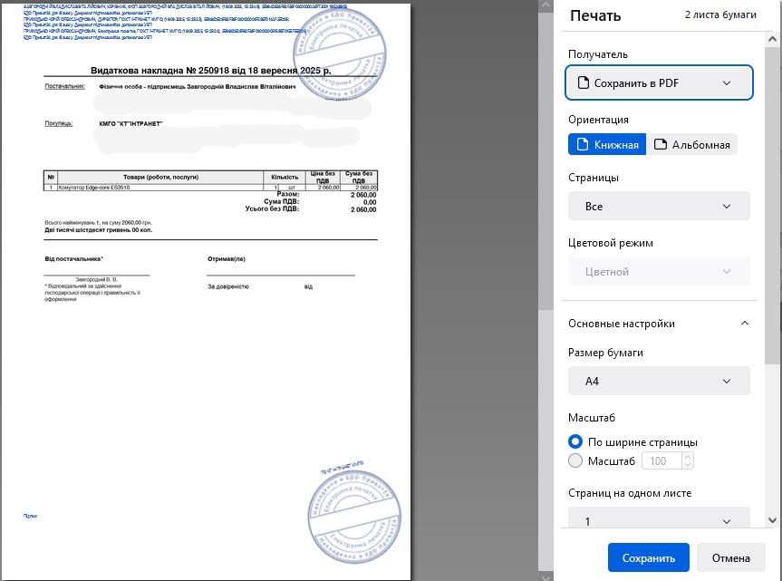Click the 'Усього без ПДВ:' total line
Screen dimensions: 782x581
click(x=311, y=209)
